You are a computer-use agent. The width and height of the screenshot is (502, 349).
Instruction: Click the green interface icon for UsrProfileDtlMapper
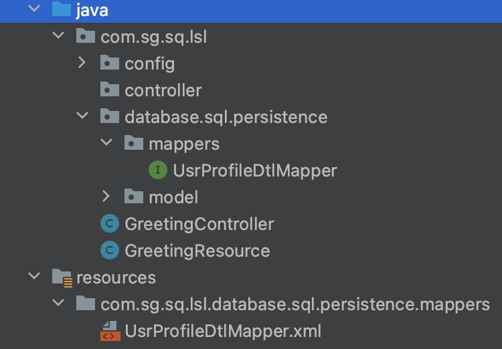pyautogui.click(x=157, y=170)
